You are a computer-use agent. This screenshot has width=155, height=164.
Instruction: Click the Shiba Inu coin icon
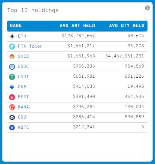click(12, 57)
